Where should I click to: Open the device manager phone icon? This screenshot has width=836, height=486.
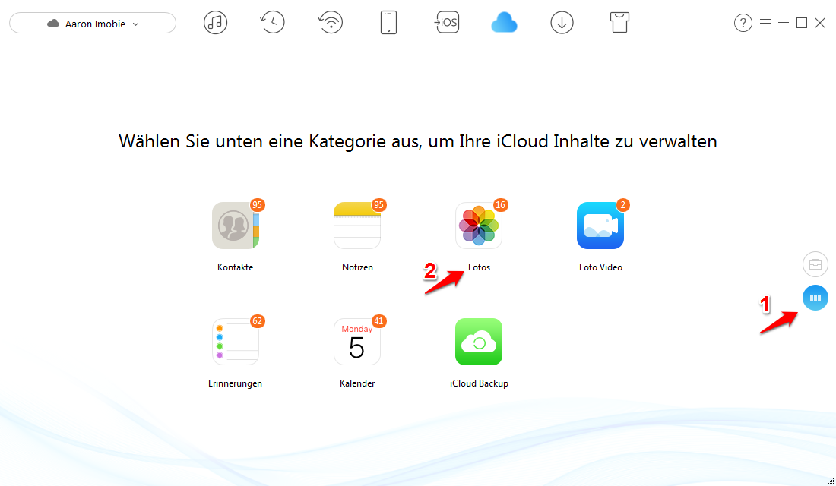pos(388,23)
